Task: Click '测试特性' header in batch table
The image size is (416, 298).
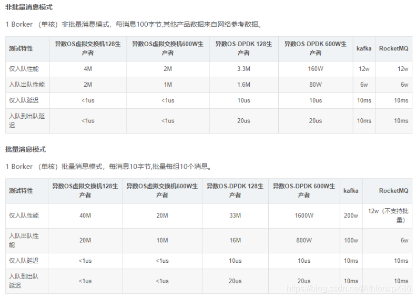Action: point(27,191)
